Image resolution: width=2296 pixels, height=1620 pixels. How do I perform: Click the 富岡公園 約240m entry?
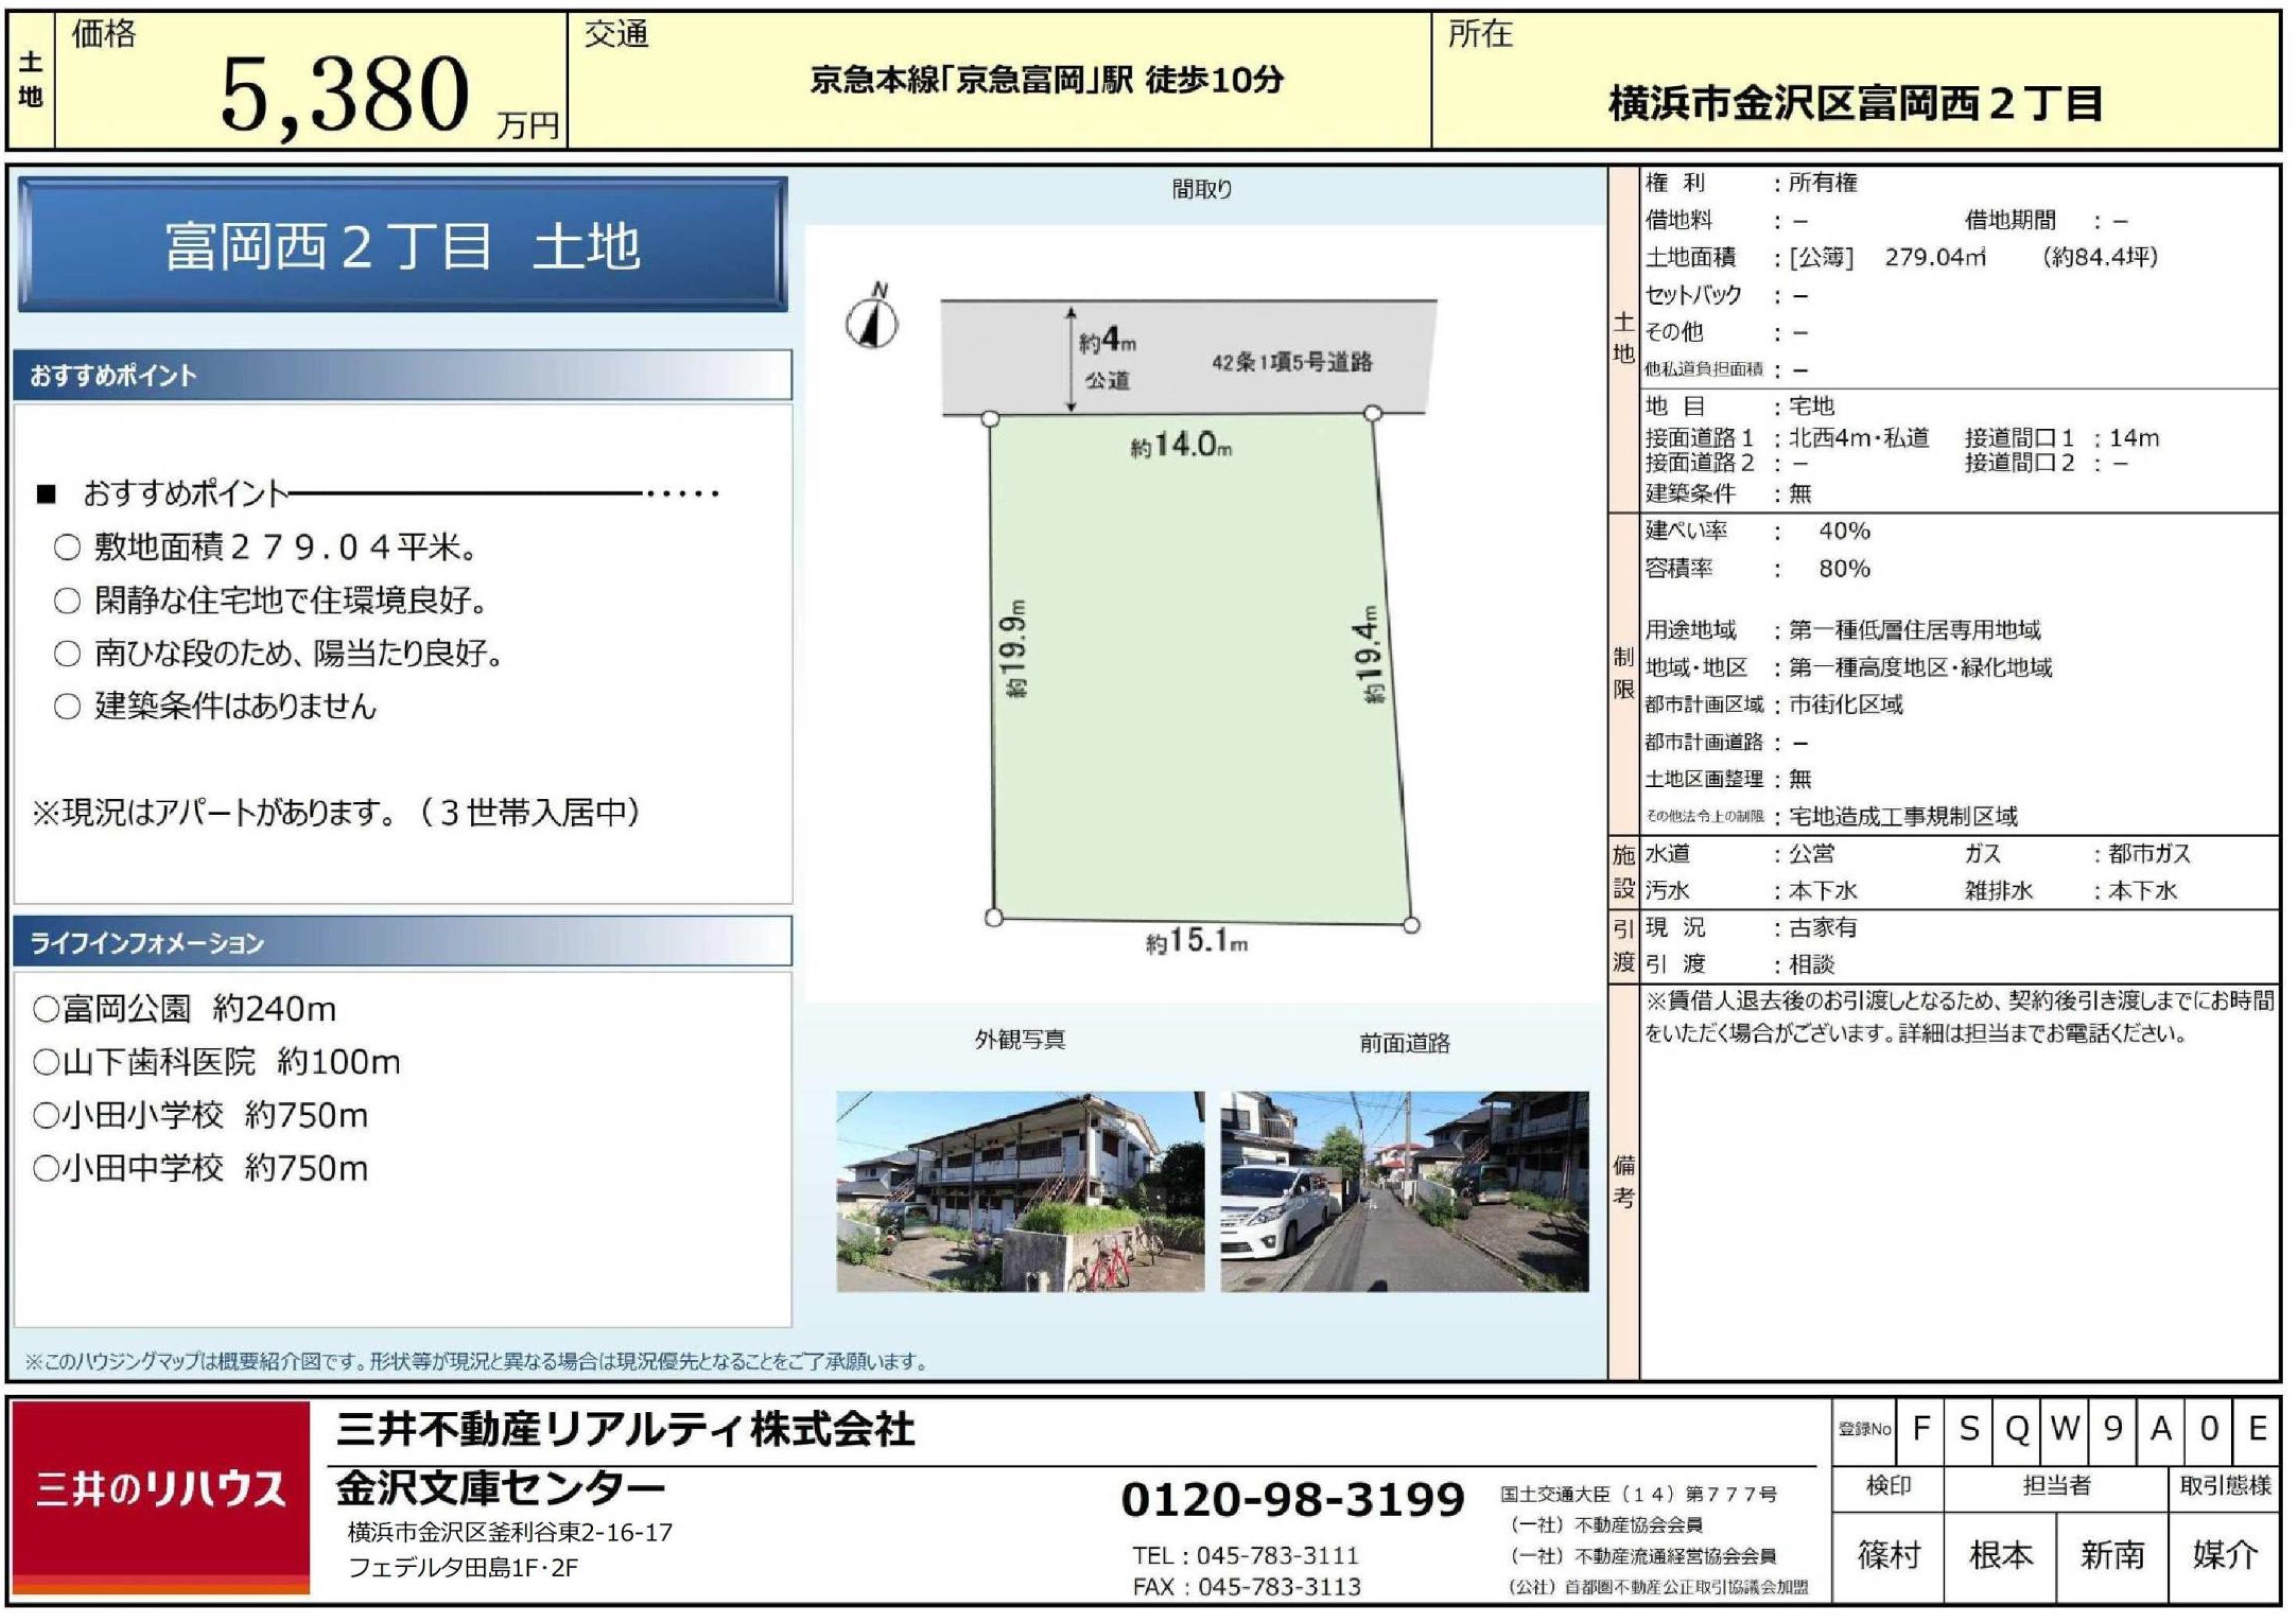point(185,1009)
